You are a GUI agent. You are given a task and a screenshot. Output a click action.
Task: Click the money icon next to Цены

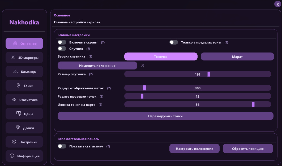19,113
